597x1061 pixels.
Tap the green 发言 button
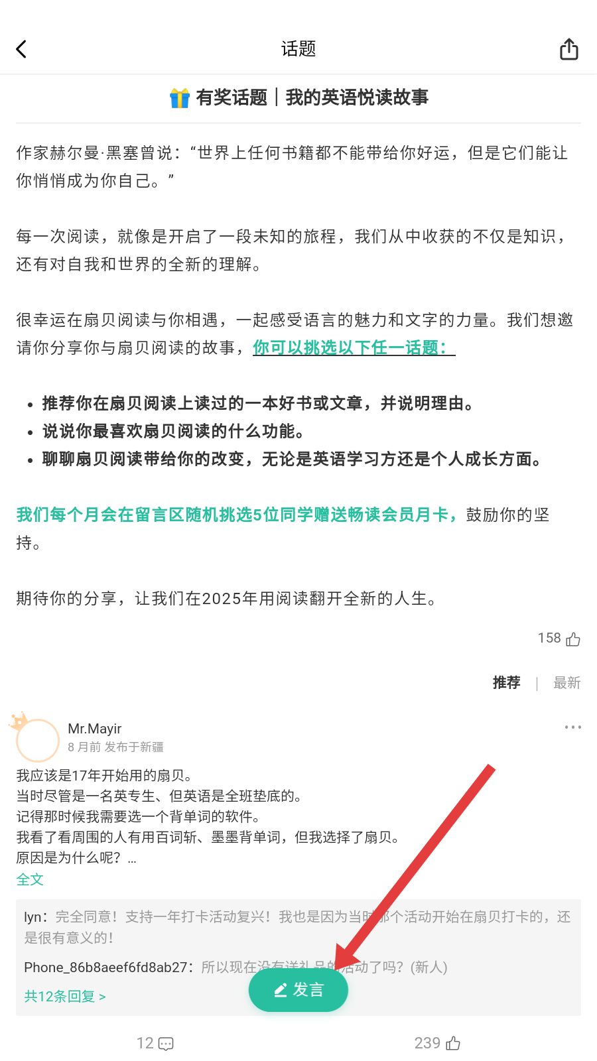(x=298, y=990)
